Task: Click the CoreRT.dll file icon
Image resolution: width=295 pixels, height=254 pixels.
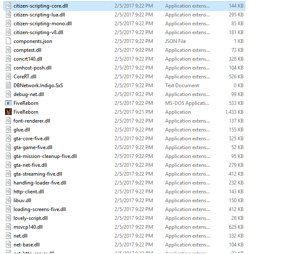Action: click(8, 77)
